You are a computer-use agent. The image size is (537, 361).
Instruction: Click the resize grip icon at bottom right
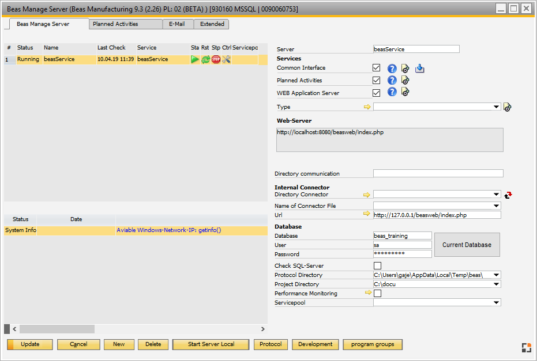[526, 347]
